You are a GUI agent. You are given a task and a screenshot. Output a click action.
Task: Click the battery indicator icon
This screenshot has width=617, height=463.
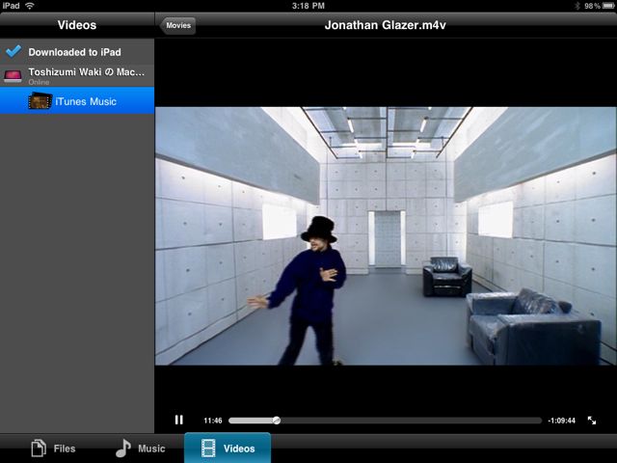pyautogui.click(x=608, y=6)
